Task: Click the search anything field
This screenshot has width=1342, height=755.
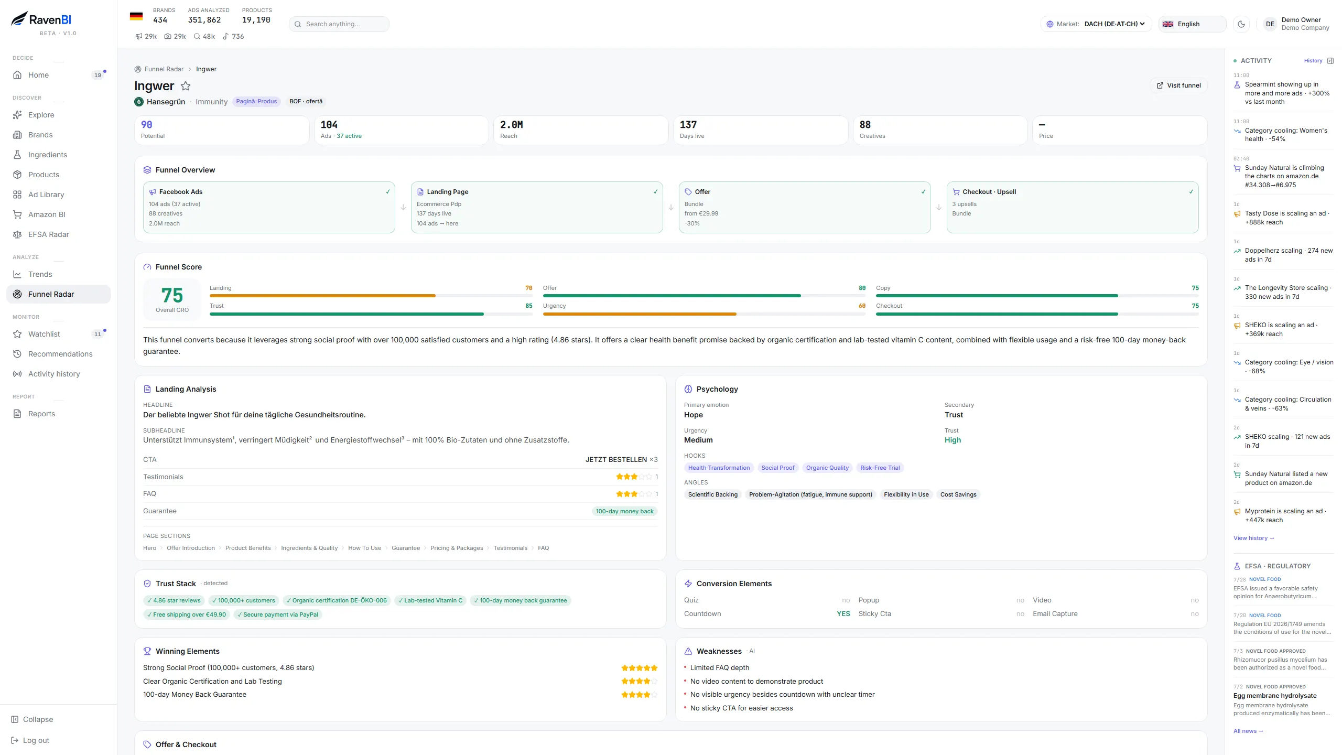Action: coord(339,24)
